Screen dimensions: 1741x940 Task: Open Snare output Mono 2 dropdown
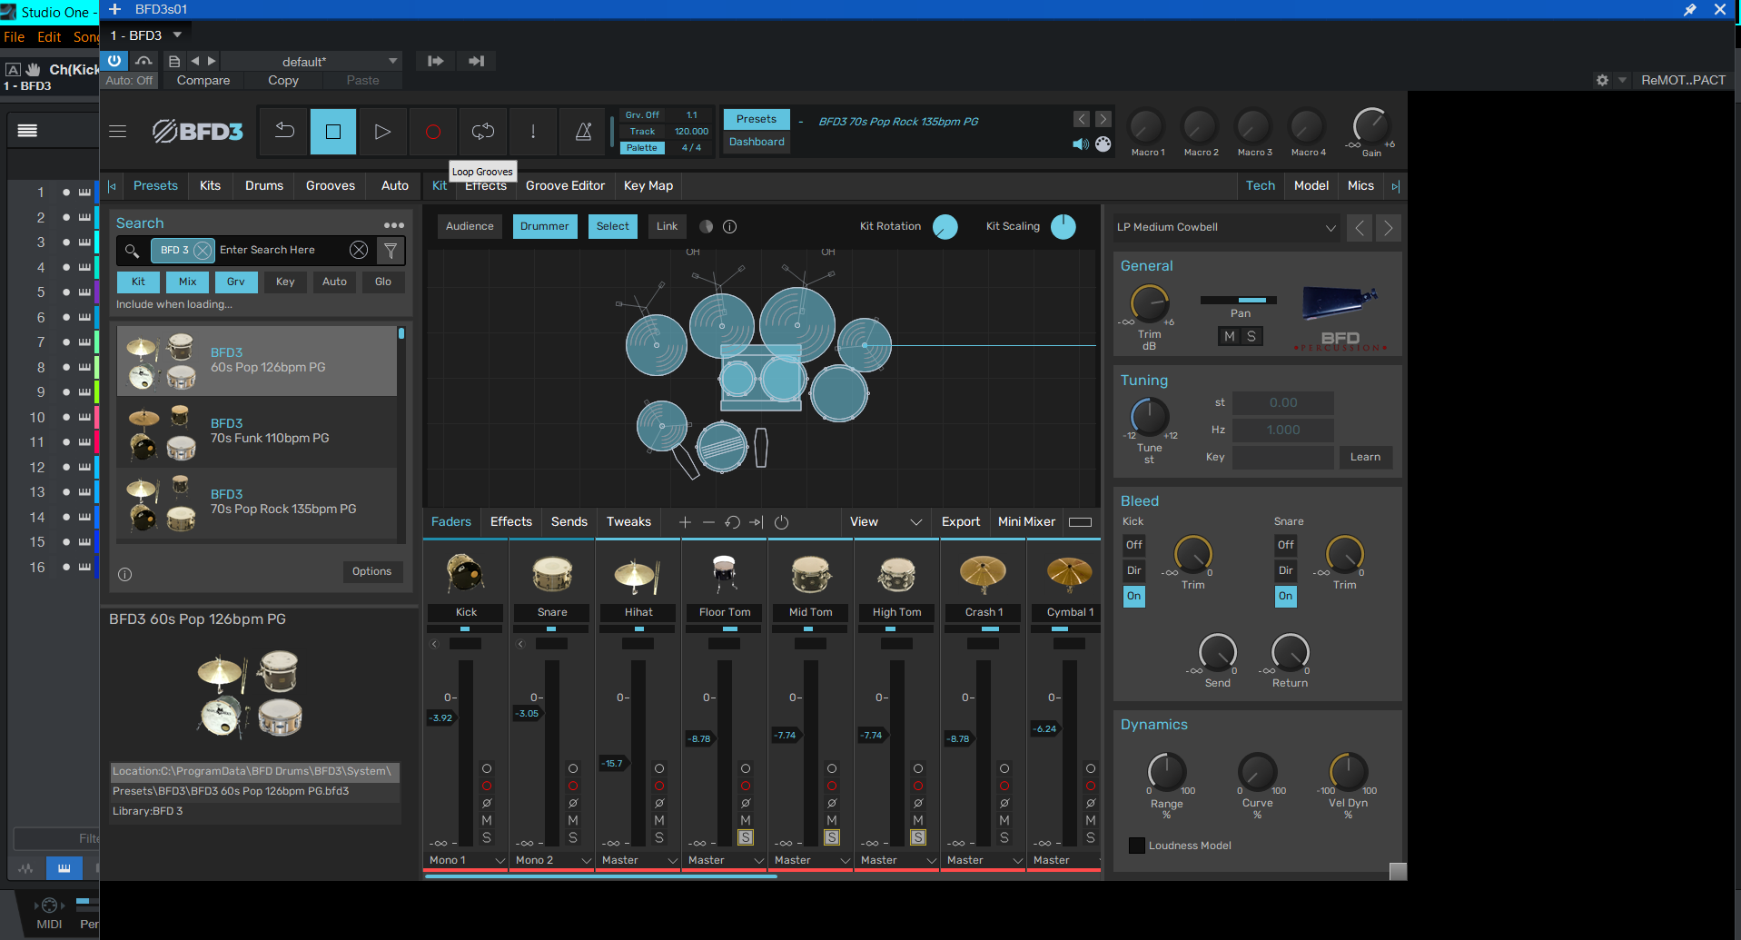tap(553, 860)
